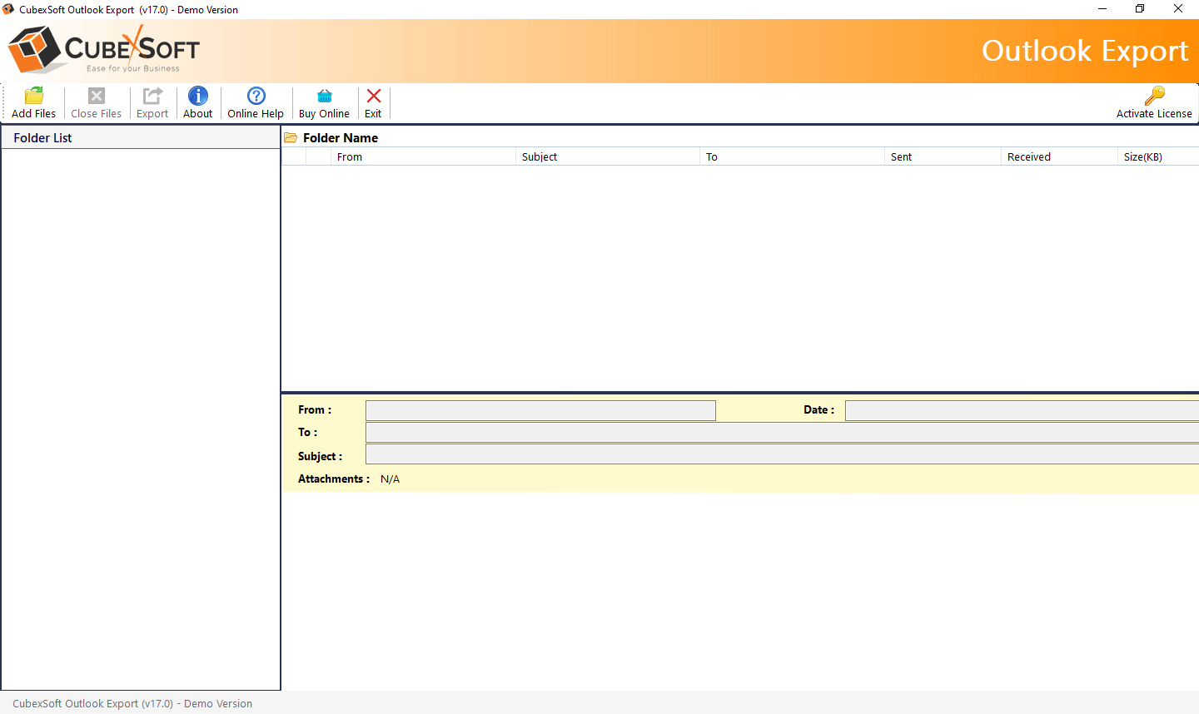Image resolution: width=1199 pixels, height=714 pixels.
Task: Sort messages by the Subject column
Action: tap(540, 156)
